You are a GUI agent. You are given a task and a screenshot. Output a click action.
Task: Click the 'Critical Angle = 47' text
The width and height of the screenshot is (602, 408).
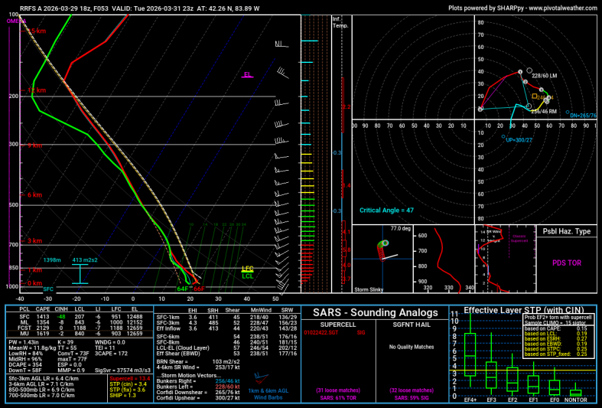(386, 211)
